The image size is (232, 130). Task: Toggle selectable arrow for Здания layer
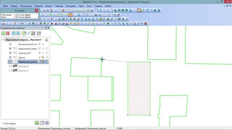point(43,57)
